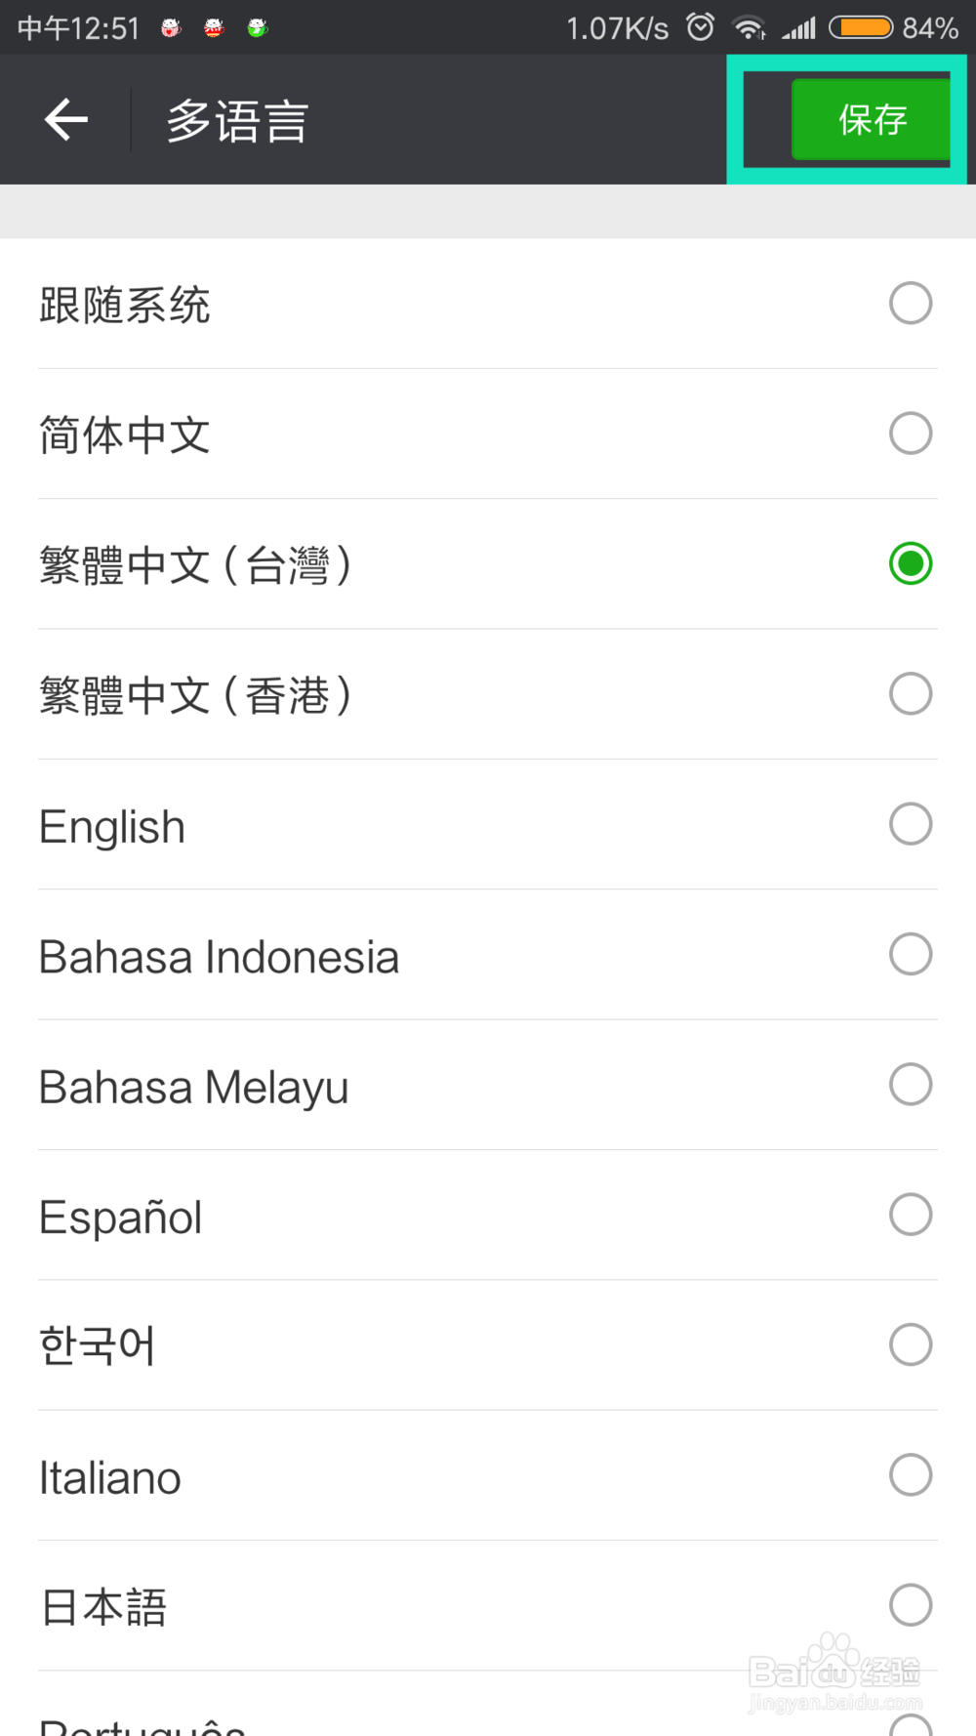
Task: Tap the 多语言 page title
Action: coord(237,121)
